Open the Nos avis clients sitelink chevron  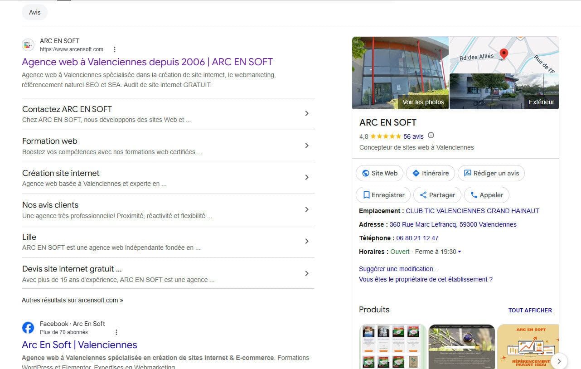coord(307,209)
